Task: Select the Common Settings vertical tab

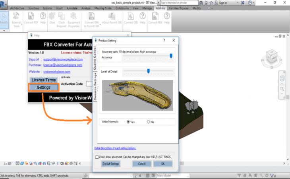Action: [95, 86]
